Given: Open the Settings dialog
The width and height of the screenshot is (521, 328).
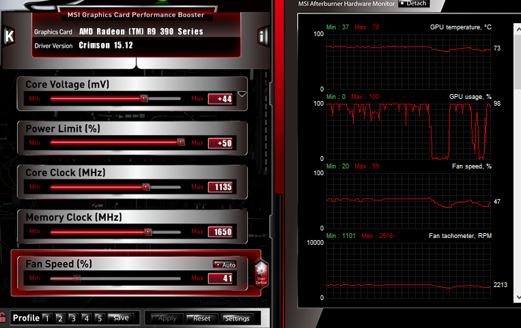Looking at the screenshot, I should (237, 318).
